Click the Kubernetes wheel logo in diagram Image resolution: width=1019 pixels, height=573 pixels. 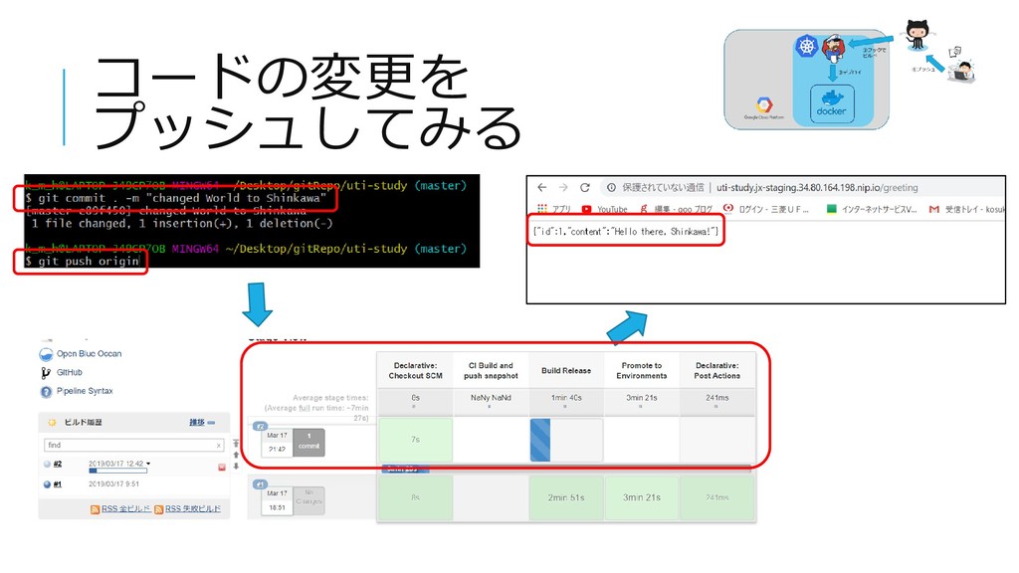click(x=806, y=46)
